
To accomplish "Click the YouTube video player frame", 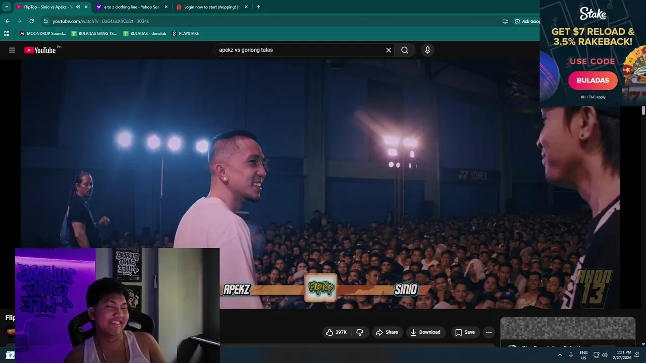I will coord(320,184).
